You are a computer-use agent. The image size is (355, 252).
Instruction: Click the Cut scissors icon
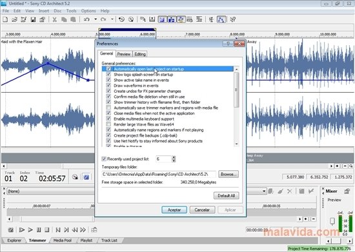55,20
